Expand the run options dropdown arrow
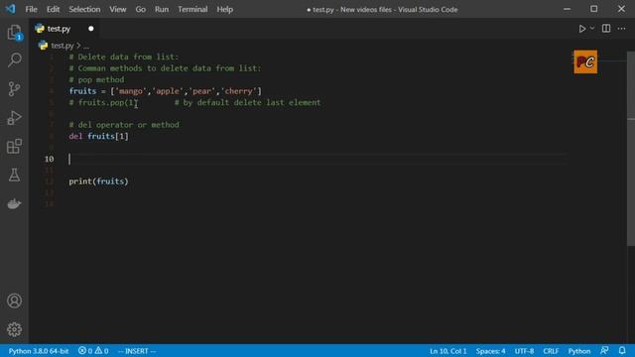This screenshot has height=357, width=635. (592, 29)
